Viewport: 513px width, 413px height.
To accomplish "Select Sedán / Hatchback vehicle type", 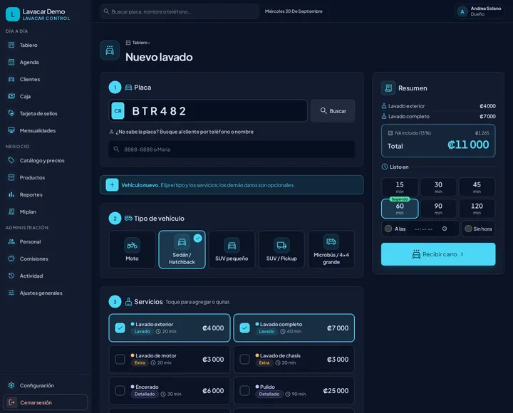I will [182, 250].
